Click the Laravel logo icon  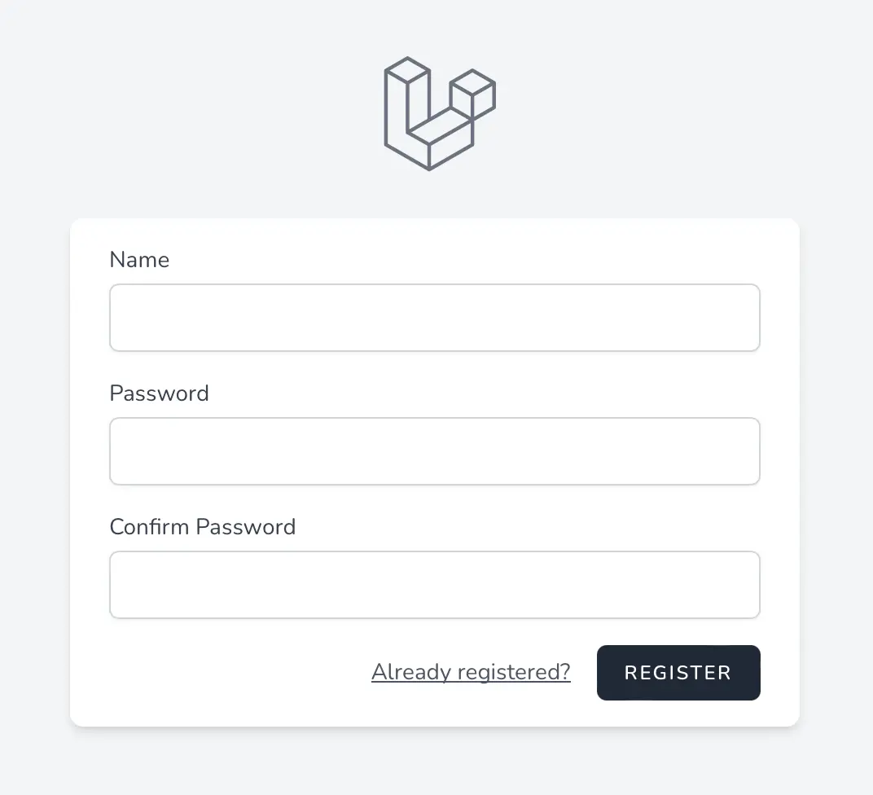tap(439, 113)
